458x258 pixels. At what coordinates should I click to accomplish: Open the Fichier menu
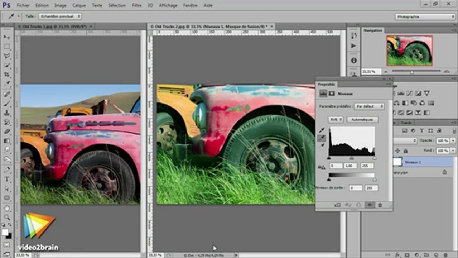pos(23,5)
